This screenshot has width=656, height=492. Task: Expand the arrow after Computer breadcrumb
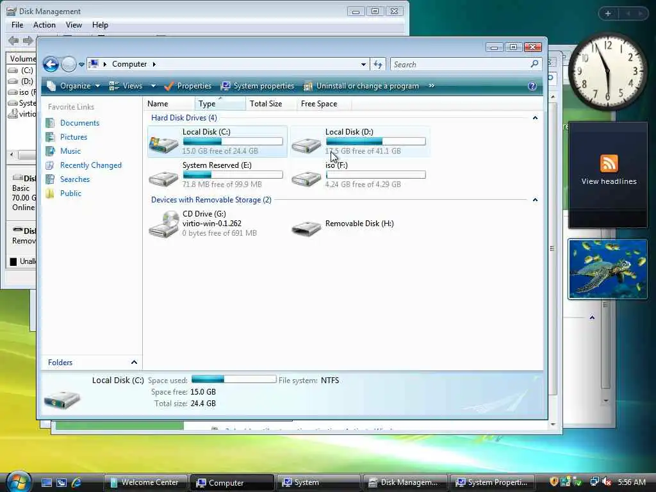pyautogui.click(x=154, y=64)
